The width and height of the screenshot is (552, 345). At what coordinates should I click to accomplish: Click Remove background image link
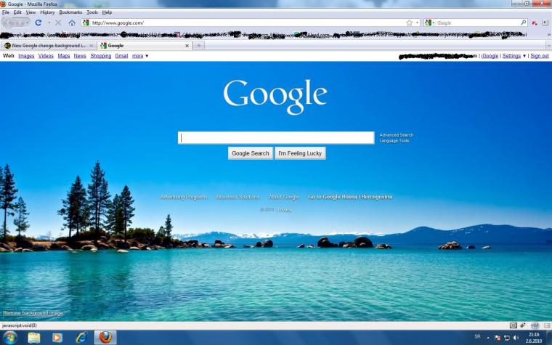pyautogui.click(x=33, y=313)
